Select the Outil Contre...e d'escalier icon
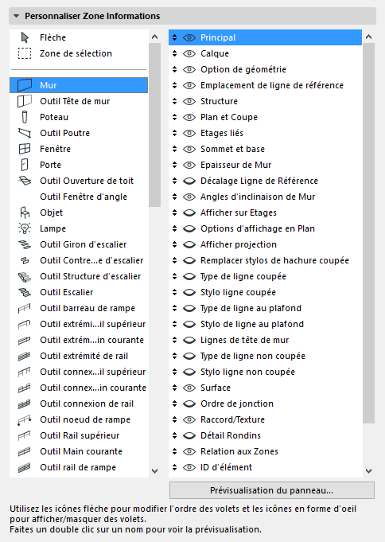The height and width of the screenshot is (542, 385). pos(25,260)
